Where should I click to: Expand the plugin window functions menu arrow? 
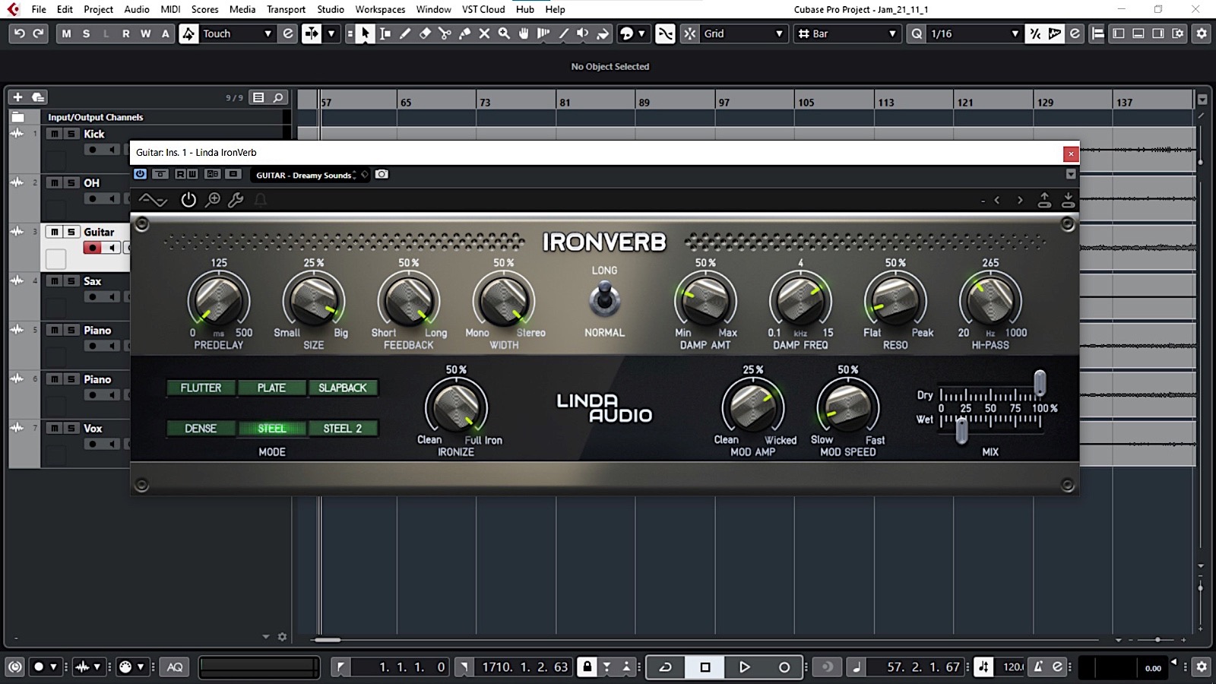1071,174
